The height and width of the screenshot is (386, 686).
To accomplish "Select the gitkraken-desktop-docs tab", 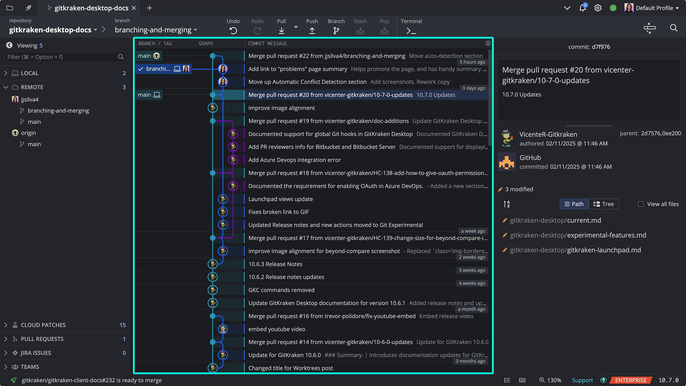I will pos(89,8).
